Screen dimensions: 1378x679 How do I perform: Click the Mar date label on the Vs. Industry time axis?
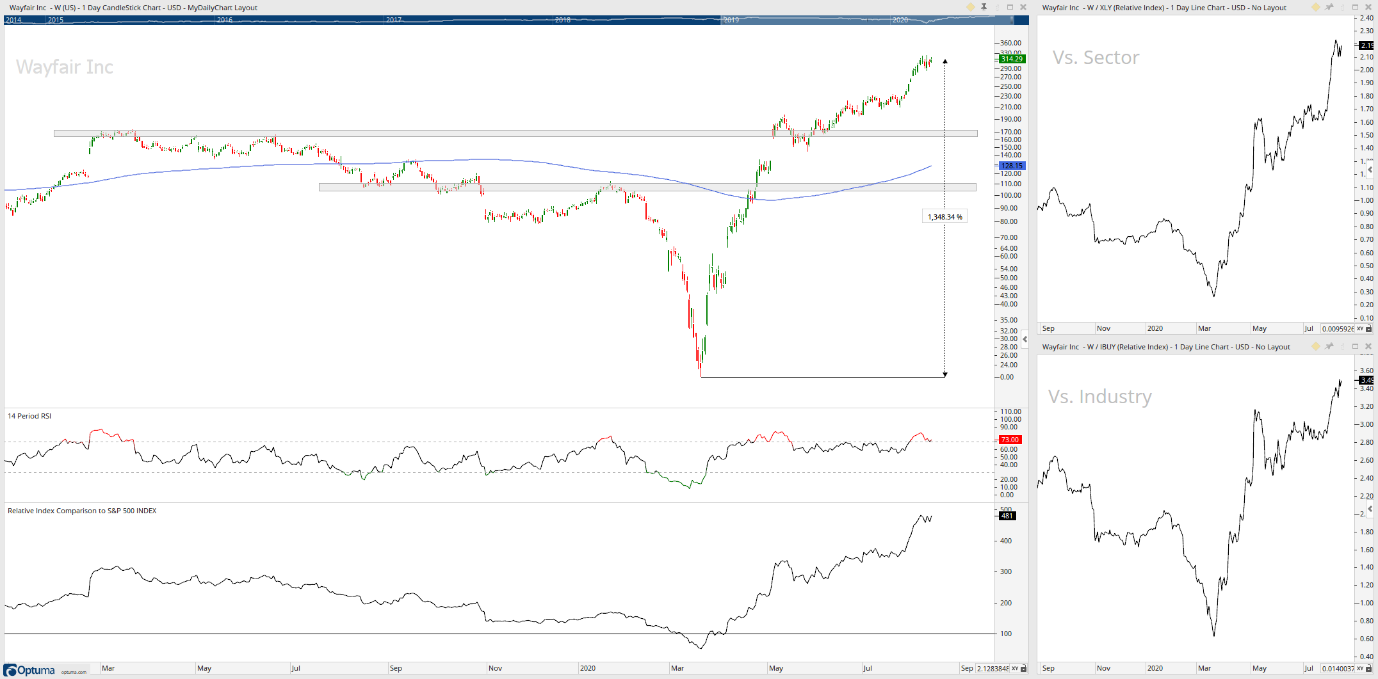coord(1204,668)
